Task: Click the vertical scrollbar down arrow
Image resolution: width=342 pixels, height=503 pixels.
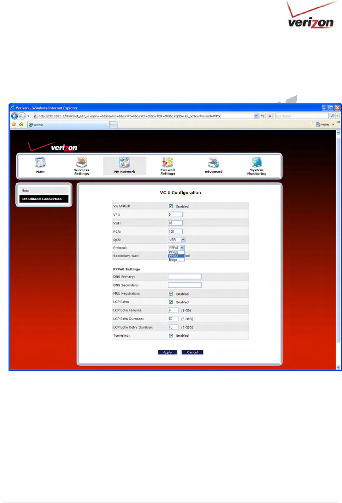Action: (x=338, y=367)
